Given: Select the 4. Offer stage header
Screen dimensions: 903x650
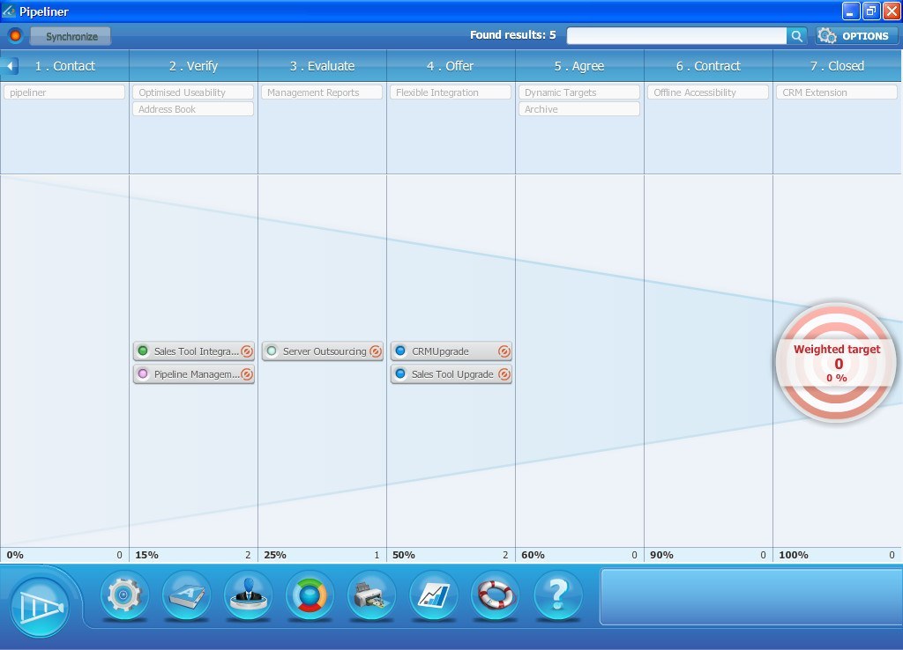Looking at the screenshot, I should coord(449,65).
